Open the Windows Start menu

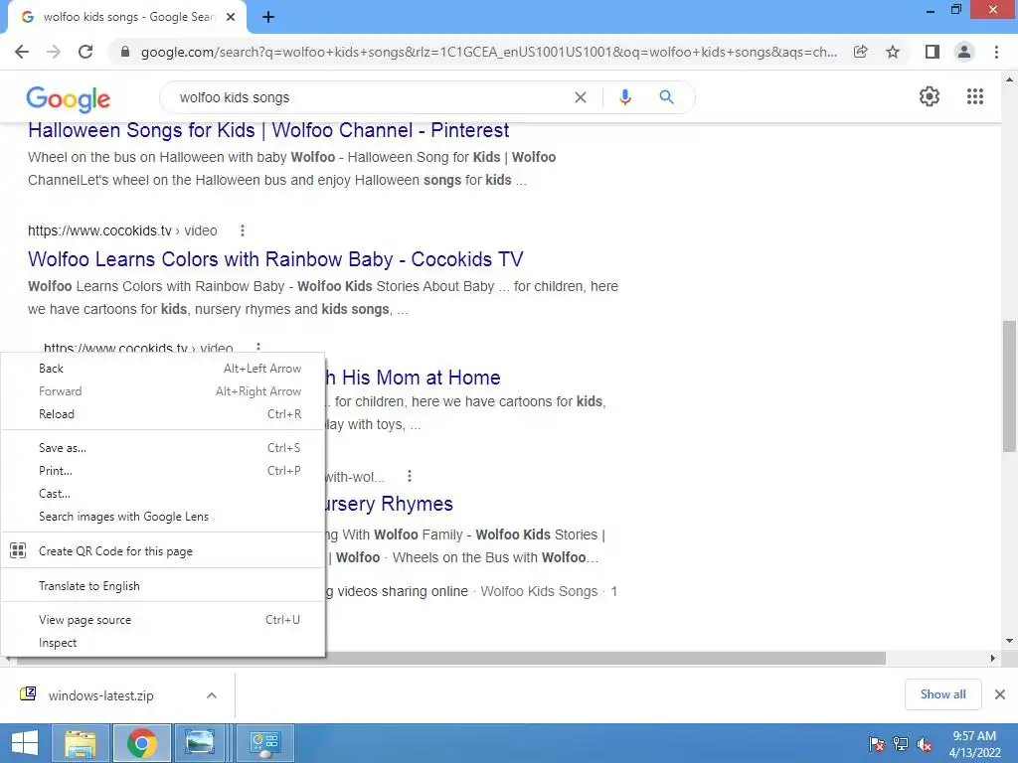[x=25, y=743]
